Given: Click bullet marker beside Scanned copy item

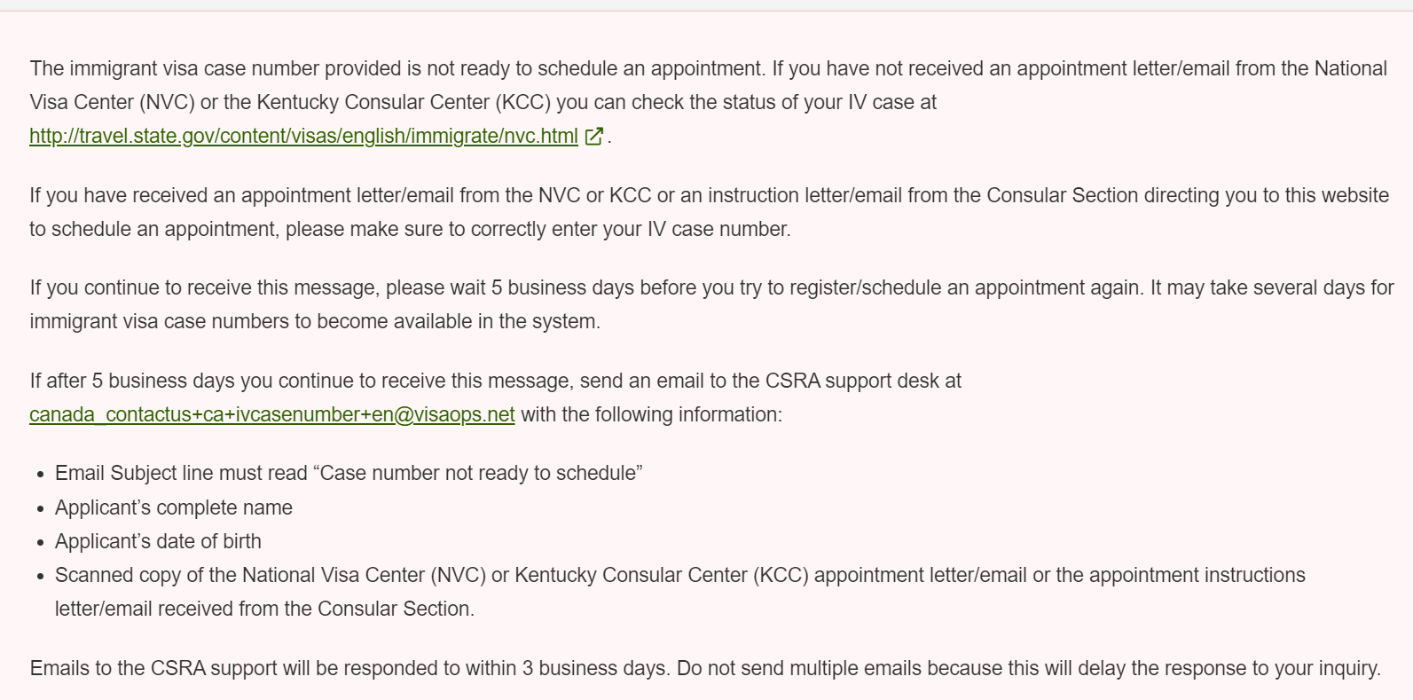Looking at the screenshot, I should (x=41, y=577).
